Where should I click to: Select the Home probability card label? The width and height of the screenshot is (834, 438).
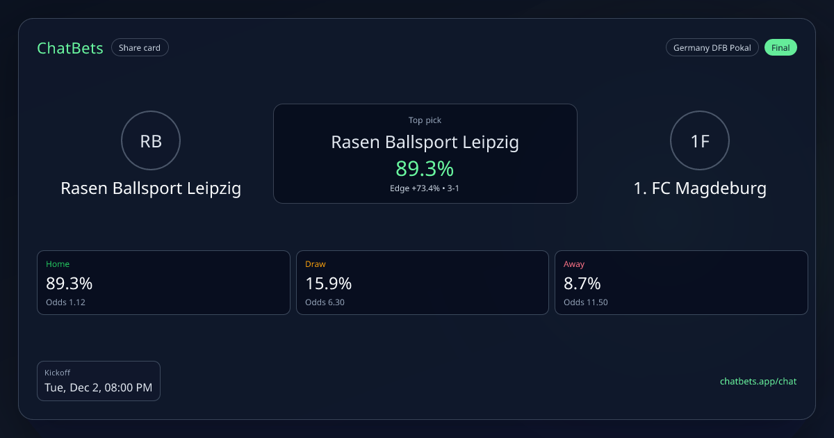tap(58, 264)
